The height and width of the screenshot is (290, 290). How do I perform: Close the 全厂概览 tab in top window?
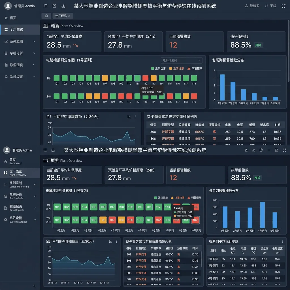[x=69, y=16]
